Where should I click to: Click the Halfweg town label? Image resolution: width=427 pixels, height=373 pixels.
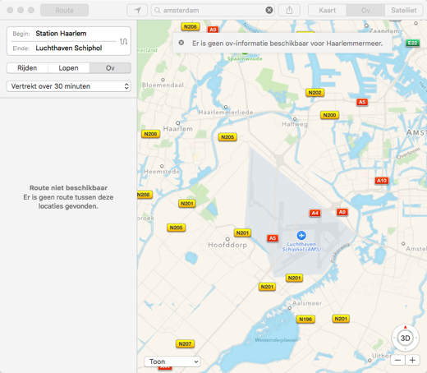pyautogui.click(x=295, y=124)
